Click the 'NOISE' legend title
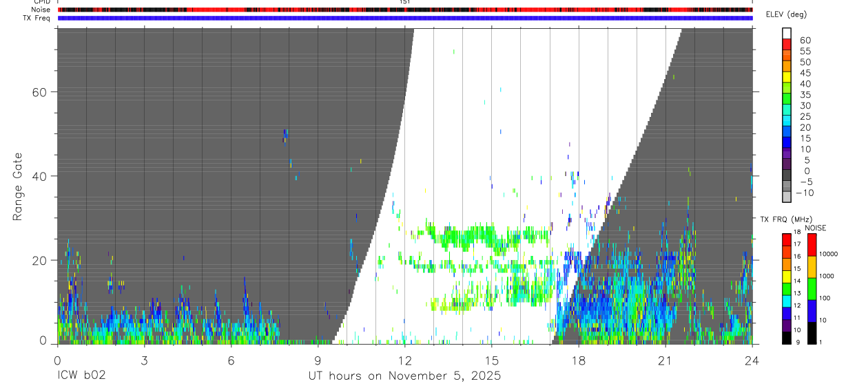Screen dimensions: 846x390 pyautogui.click(x=815, y=228)
